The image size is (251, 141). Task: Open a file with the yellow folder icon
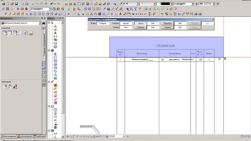(12, 4)
